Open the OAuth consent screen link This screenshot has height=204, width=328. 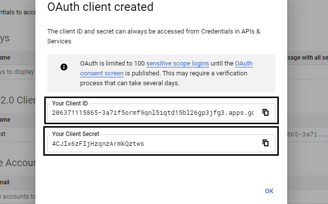coord(166,68)
